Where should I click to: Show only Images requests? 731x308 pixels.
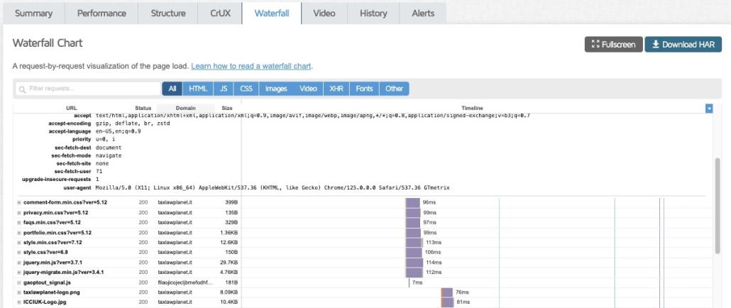276,89
